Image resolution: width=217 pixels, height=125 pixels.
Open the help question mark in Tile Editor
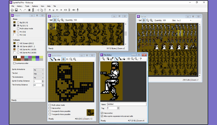(141, 59)
